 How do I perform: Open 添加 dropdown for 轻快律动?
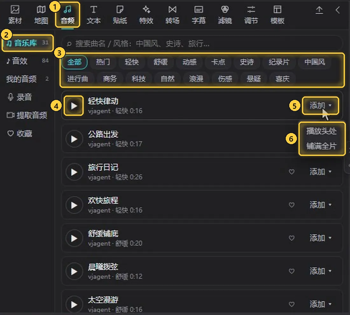(x=320, y=105)
